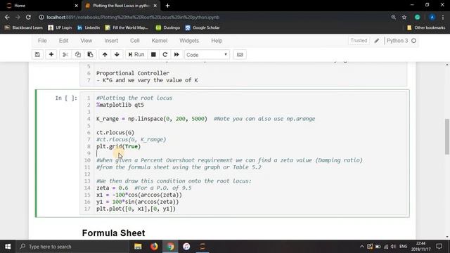The image size is (450, 253).
Task: Open the volume control speaker icon
Action: tap(394, 247)
